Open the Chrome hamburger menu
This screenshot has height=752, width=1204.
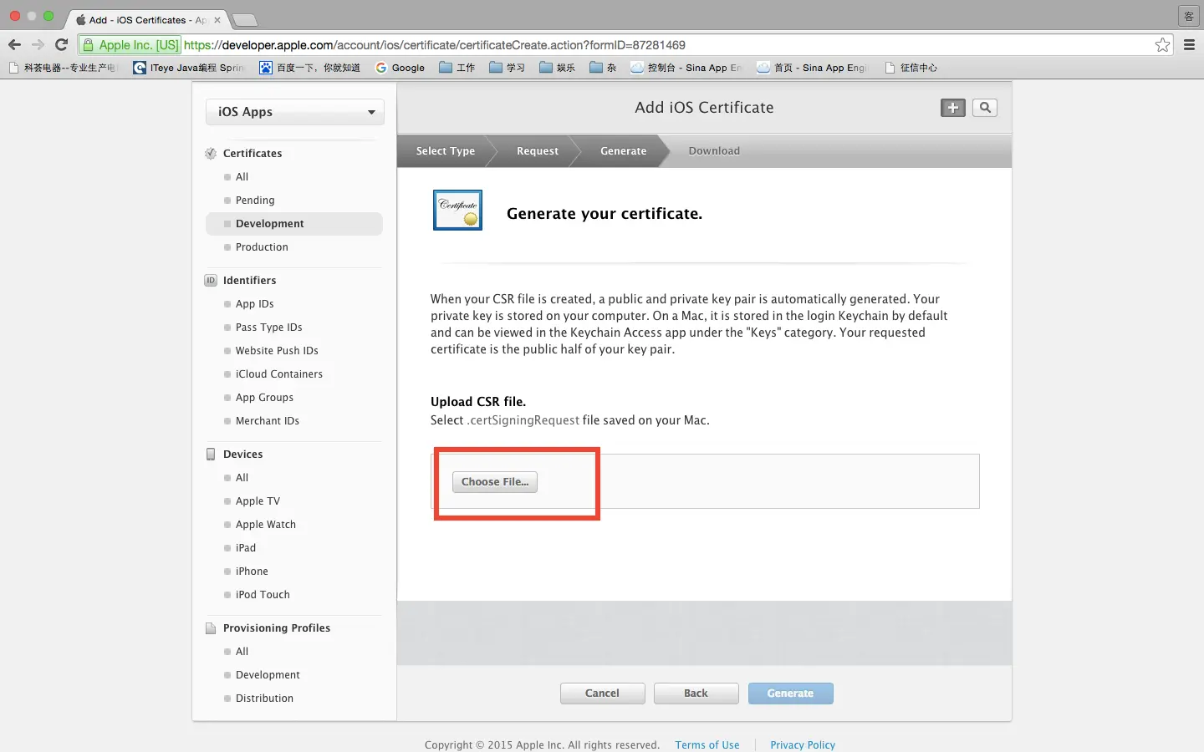(1189, 45)
